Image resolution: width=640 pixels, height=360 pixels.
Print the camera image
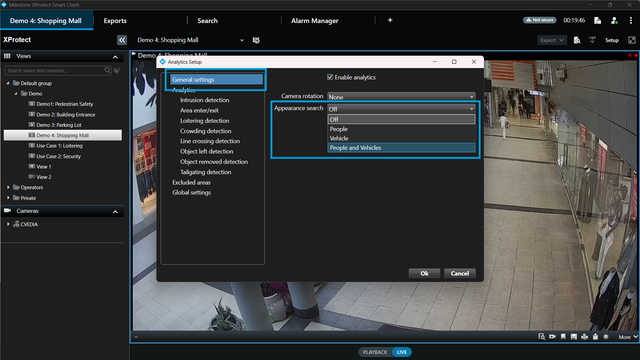tap(584, 337)
